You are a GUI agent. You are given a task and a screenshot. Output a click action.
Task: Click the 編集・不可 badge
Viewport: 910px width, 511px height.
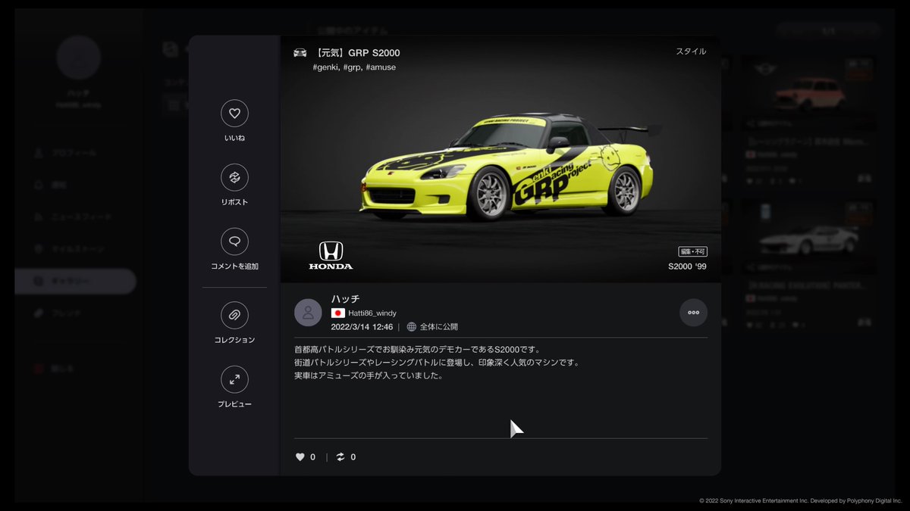[x=692, y=251]
